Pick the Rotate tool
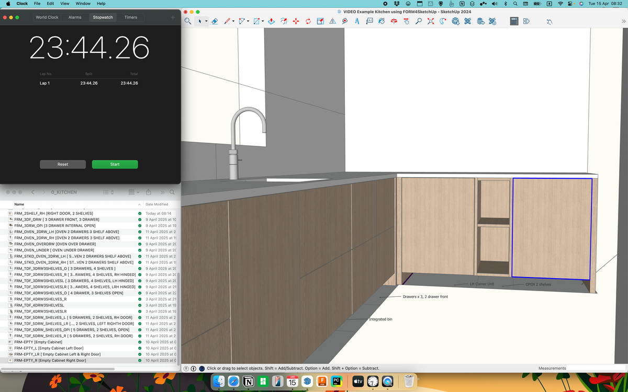This screenshot has height=392, width=628. tap(308, 21)
